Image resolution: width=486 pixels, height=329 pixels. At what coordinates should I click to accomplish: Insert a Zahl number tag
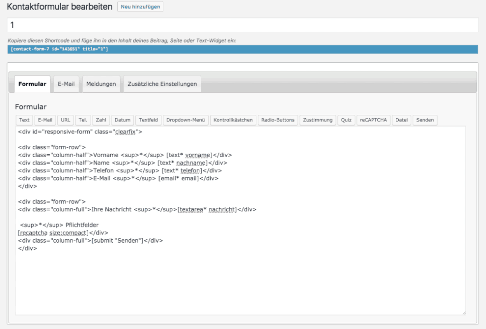pos(100,120)
